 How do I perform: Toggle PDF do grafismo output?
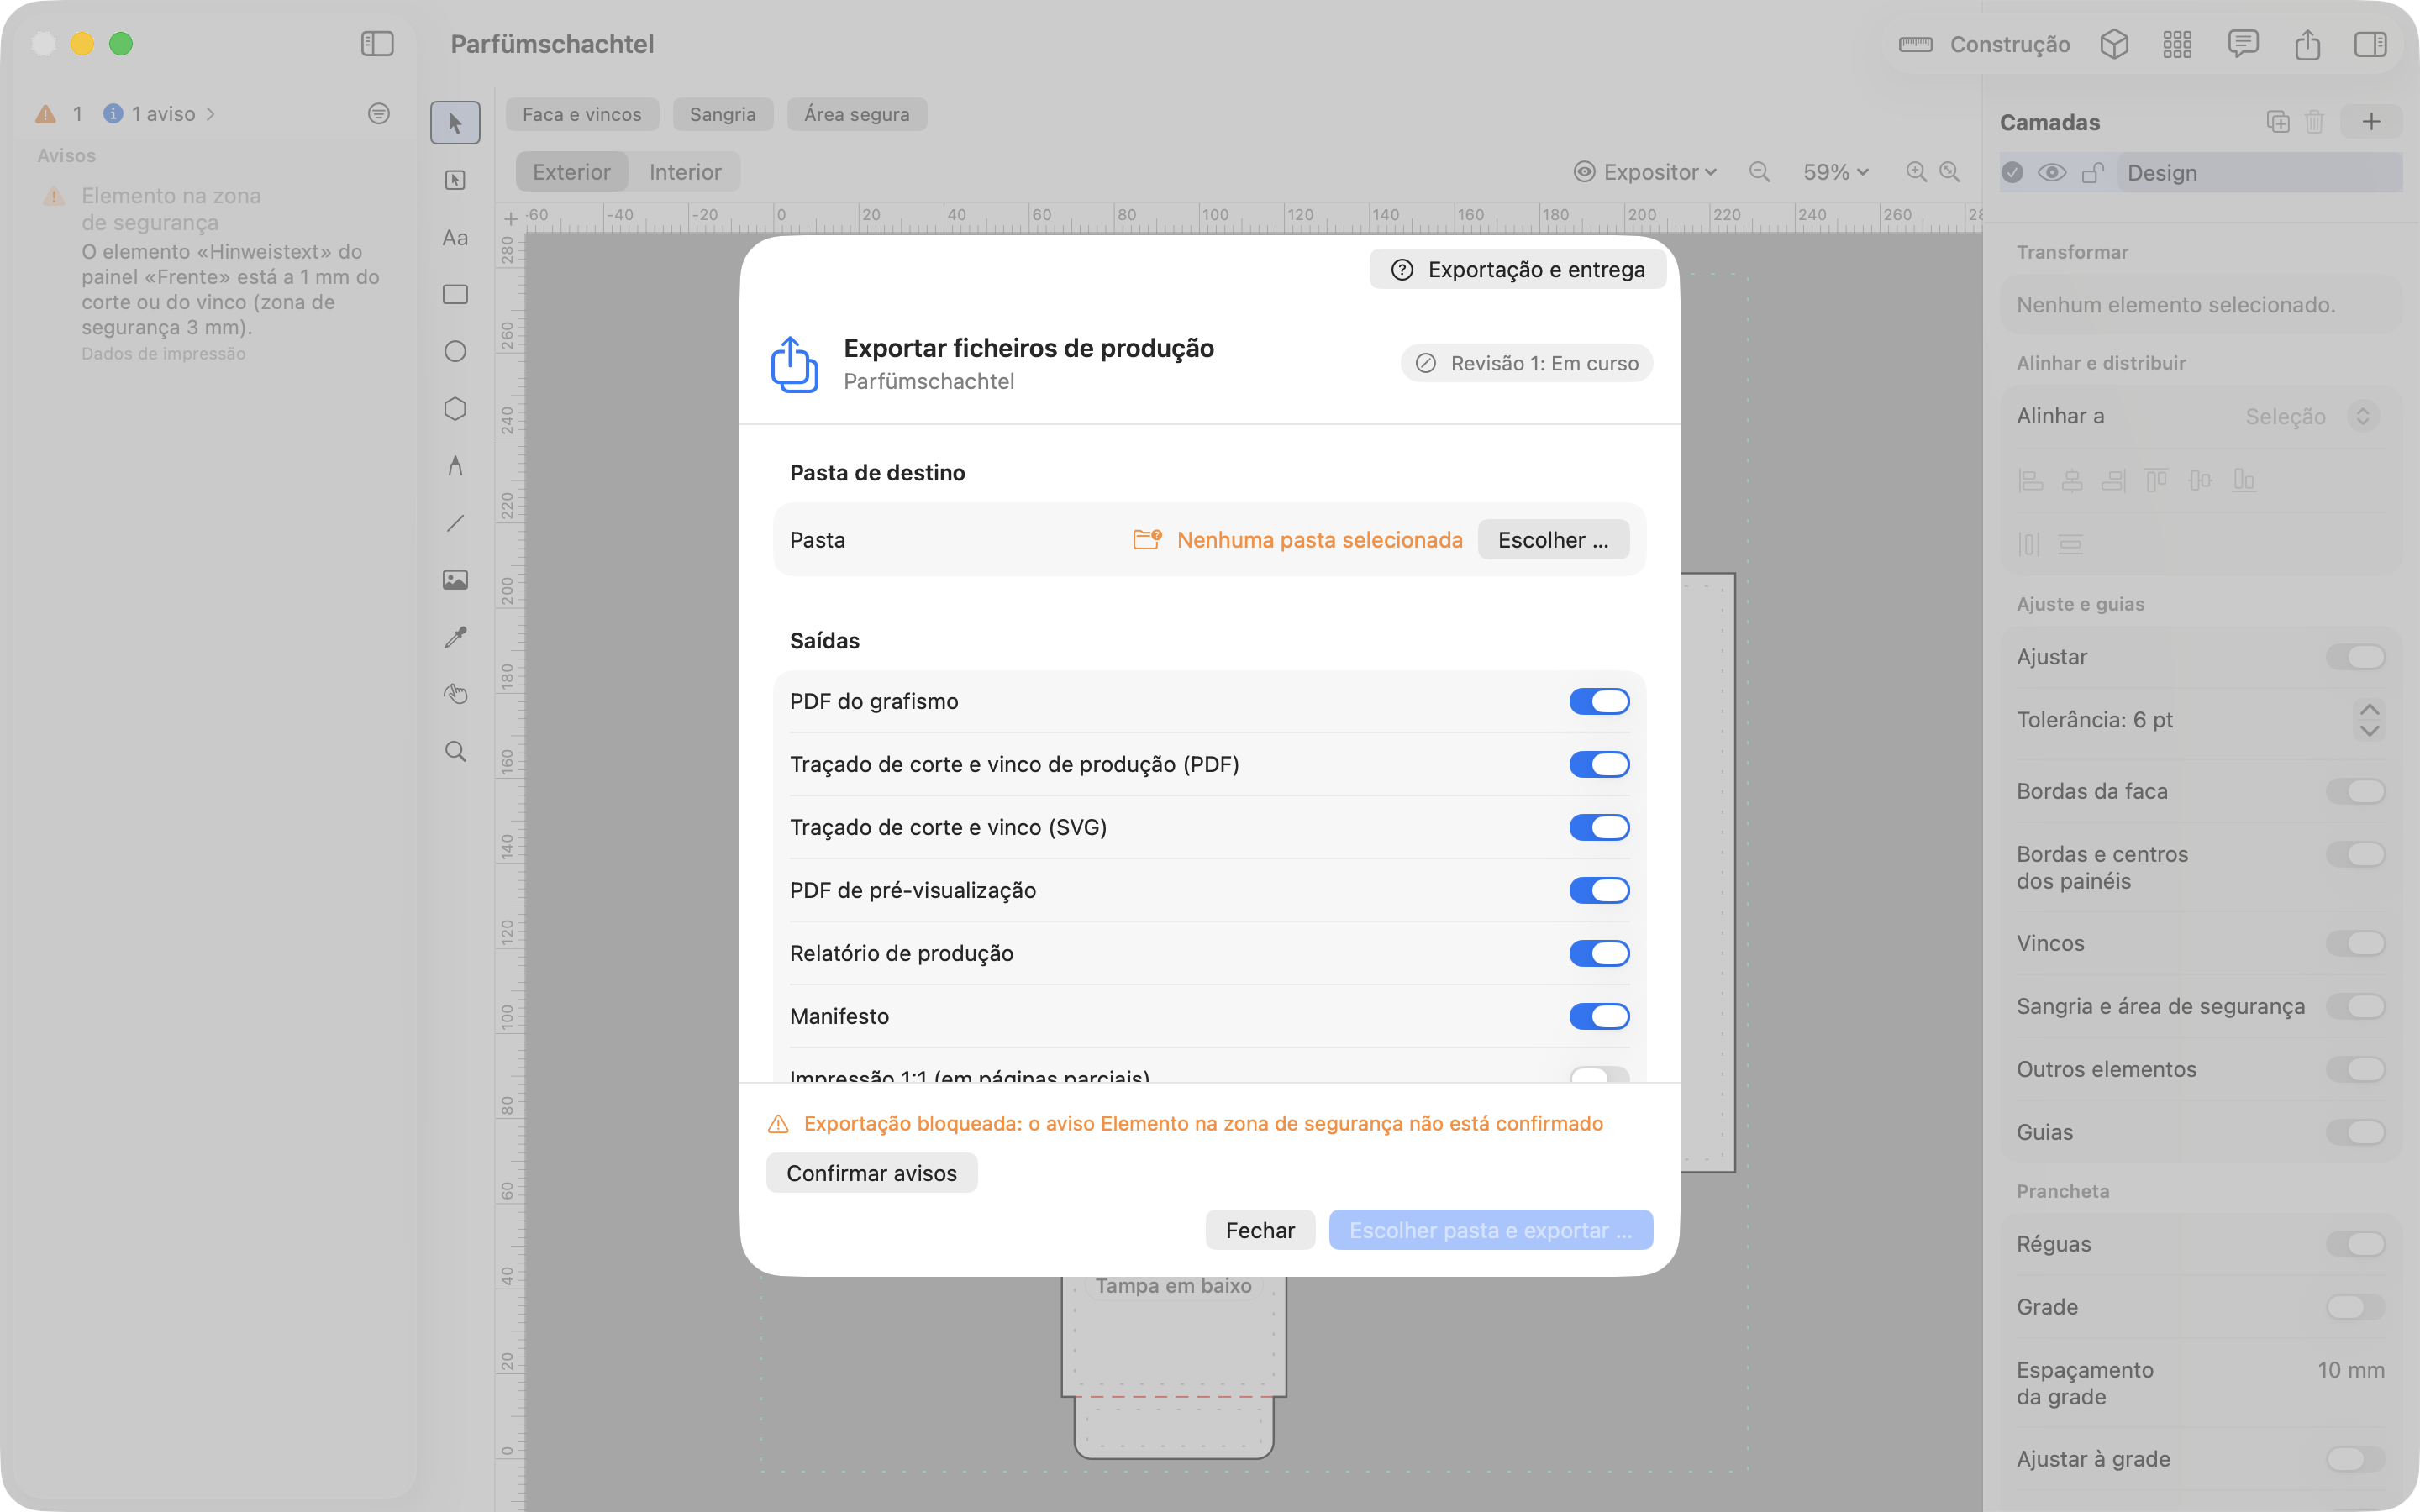click(x=1598, y=701)
